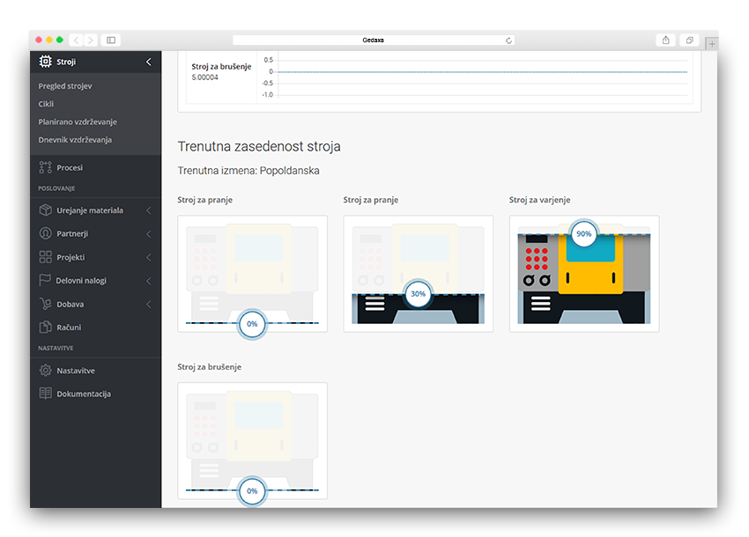The image size is (749, 537).
Task: Click the 90% occupancy indicator
Action: tap(583, 234)
